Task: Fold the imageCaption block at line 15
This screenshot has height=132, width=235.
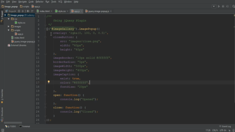Action: coord(45,74)
